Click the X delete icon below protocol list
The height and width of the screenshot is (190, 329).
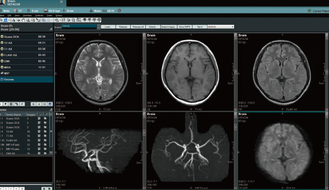point(22,104)
